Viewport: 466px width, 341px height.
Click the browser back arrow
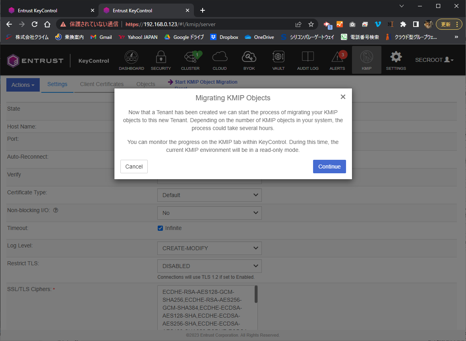9,24
